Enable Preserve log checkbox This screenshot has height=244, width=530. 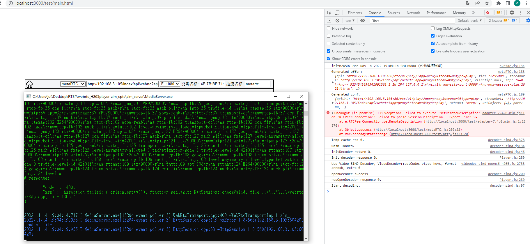pyautogui.click(x=329, y=36)
